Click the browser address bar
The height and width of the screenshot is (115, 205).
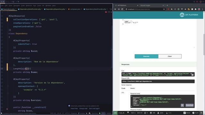(x=145, y=9)
